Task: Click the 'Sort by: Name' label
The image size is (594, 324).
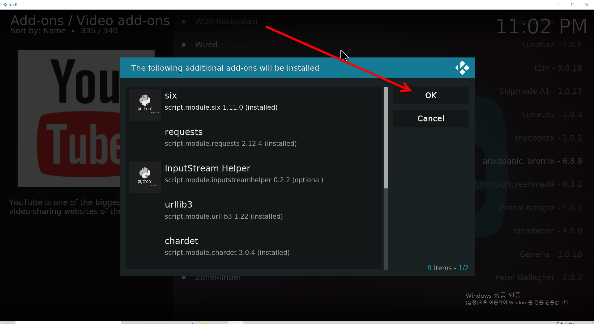Action: click(38, 31)
